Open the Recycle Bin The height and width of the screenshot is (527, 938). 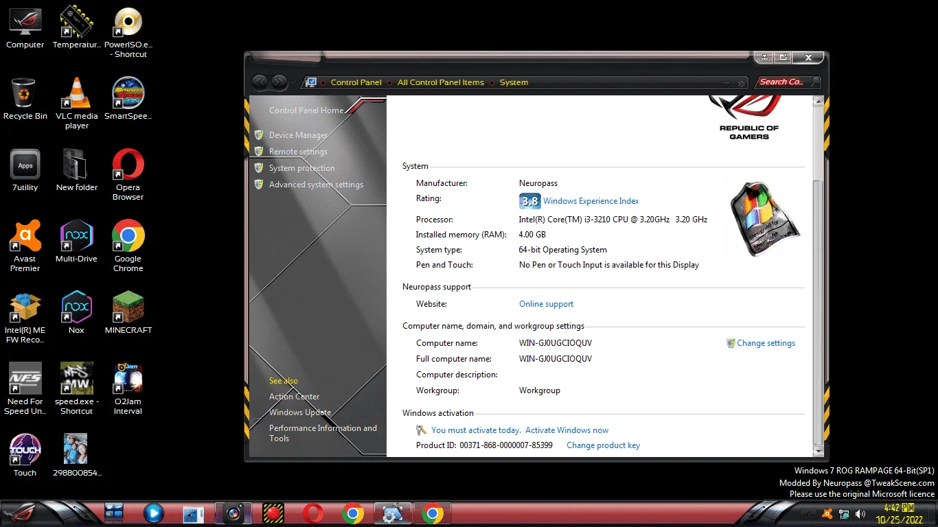[x=25, y=99]
